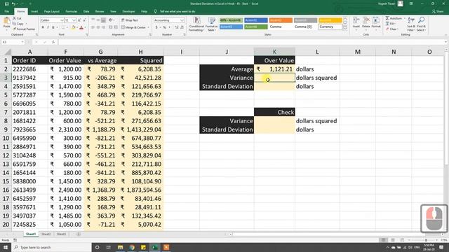
Task: Toggle Bold formatting
Action: 43,27
